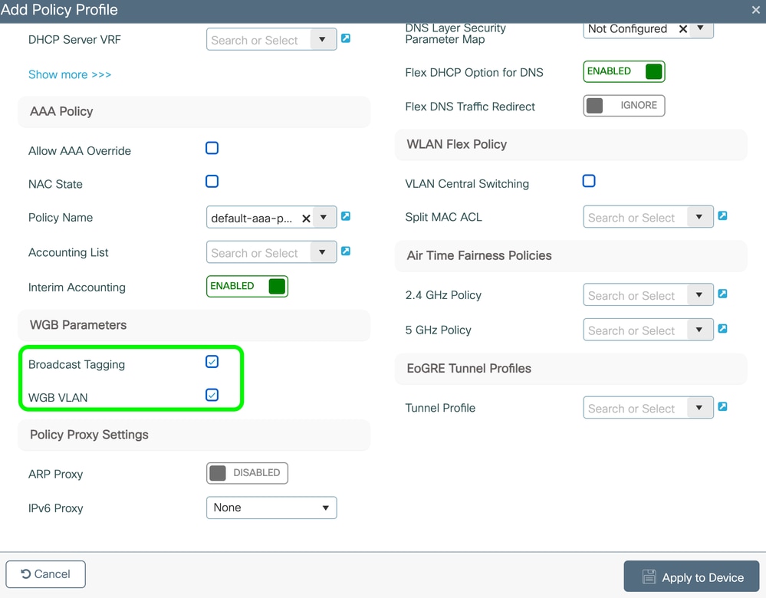Open Policy Name external link icon
Viewport: 766px width, 598px height.
pos(345,216)
